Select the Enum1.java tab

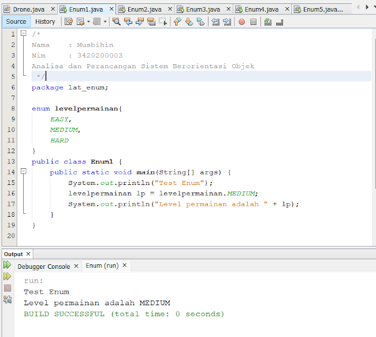click(x=86, y=9)
